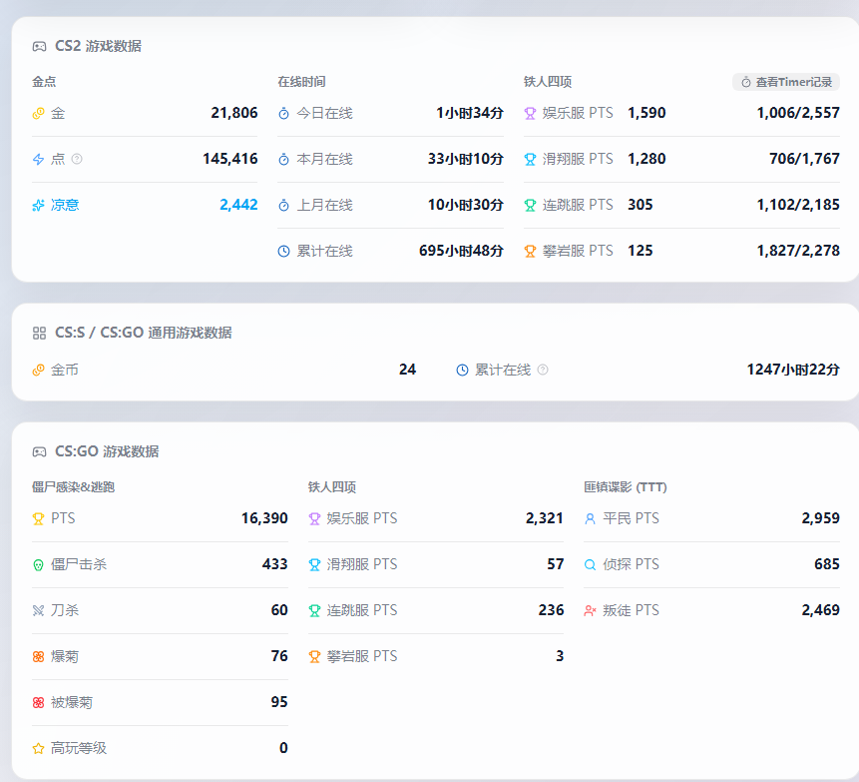Click the skull icon beside 僵尸击杀
This screenshot has width=859, height=782.
click(x=38, y=565)
